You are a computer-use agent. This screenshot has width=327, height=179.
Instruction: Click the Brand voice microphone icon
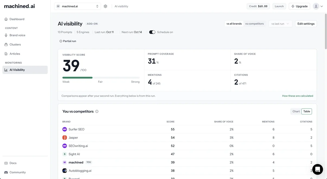(6, 35)
